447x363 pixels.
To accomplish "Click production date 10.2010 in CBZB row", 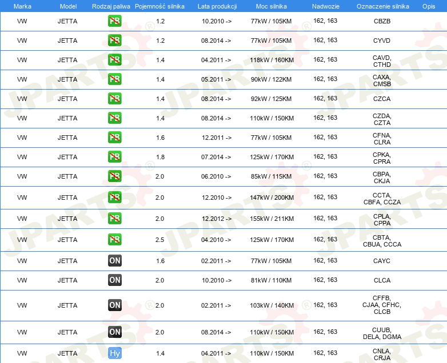I will point(217,21).
